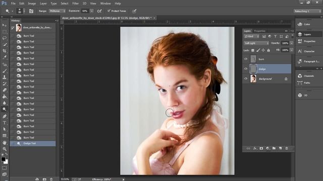323x181 pixels.
Task: Open the Channels panel button
Action: (308, 76)
